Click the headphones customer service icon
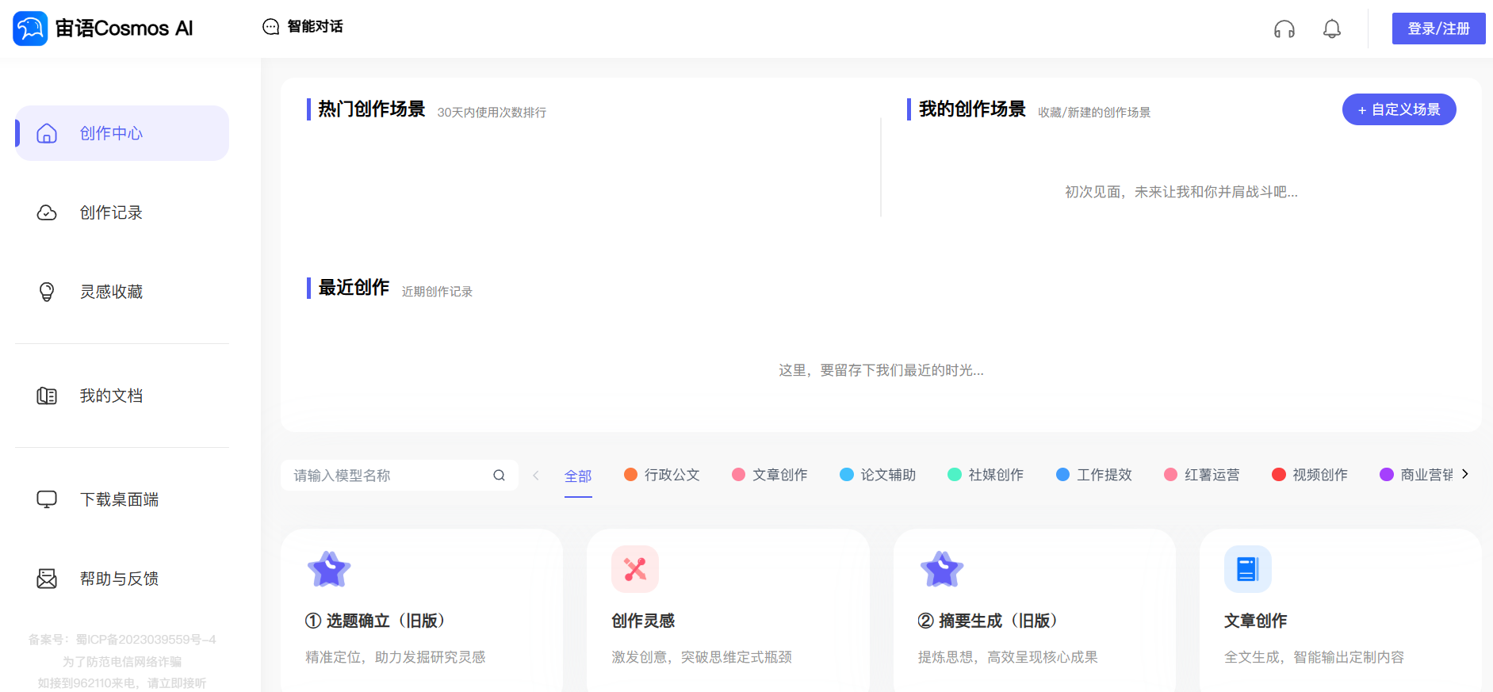Screen dimensions: 1493x692 tap(1284, 29)
